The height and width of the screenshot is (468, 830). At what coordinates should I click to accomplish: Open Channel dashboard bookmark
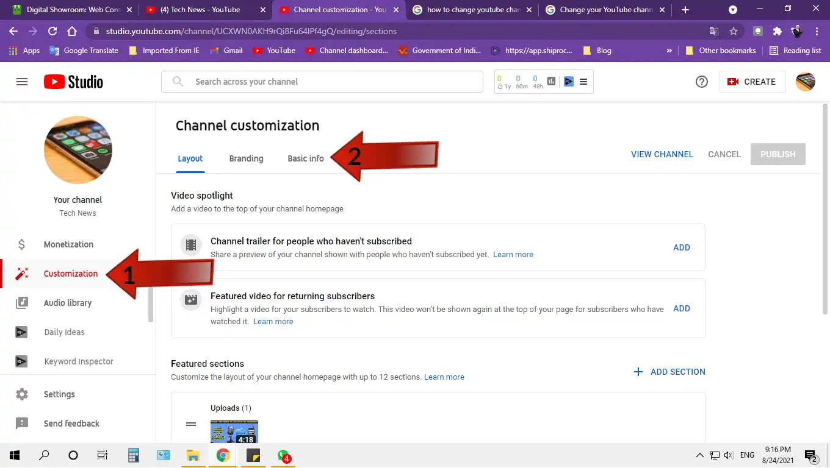[x=347, y=51]
